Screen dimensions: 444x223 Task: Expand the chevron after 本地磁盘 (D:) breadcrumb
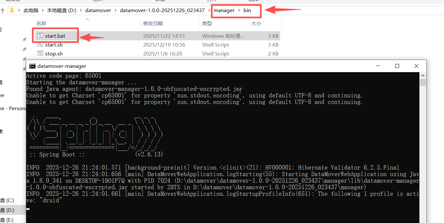(x=81, y=10)
